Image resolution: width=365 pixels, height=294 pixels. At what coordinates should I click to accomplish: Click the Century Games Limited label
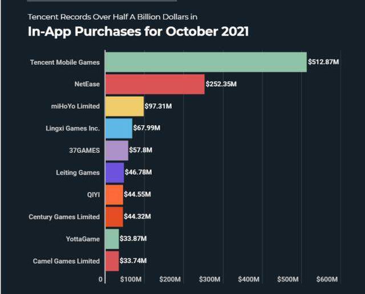[x=64, y=217]
